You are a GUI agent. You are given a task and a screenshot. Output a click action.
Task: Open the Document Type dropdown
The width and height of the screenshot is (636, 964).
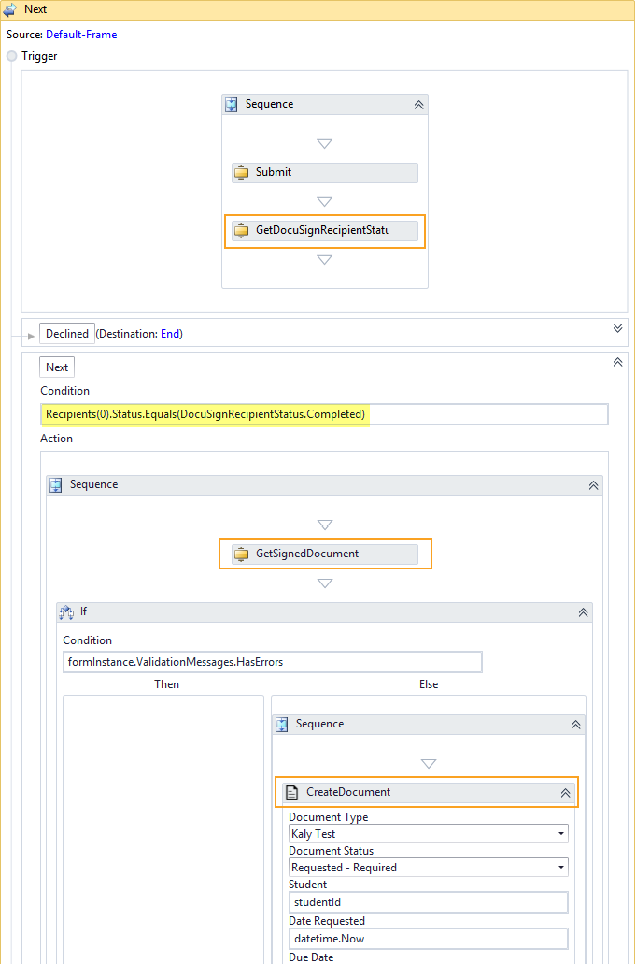(x=560, y=834)
